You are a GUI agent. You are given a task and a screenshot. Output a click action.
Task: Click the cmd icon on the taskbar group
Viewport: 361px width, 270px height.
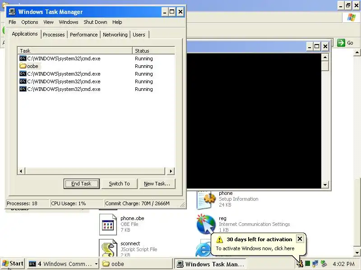pos(32,264)
